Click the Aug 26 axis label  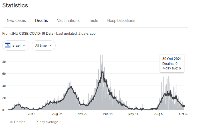[57, 114]
